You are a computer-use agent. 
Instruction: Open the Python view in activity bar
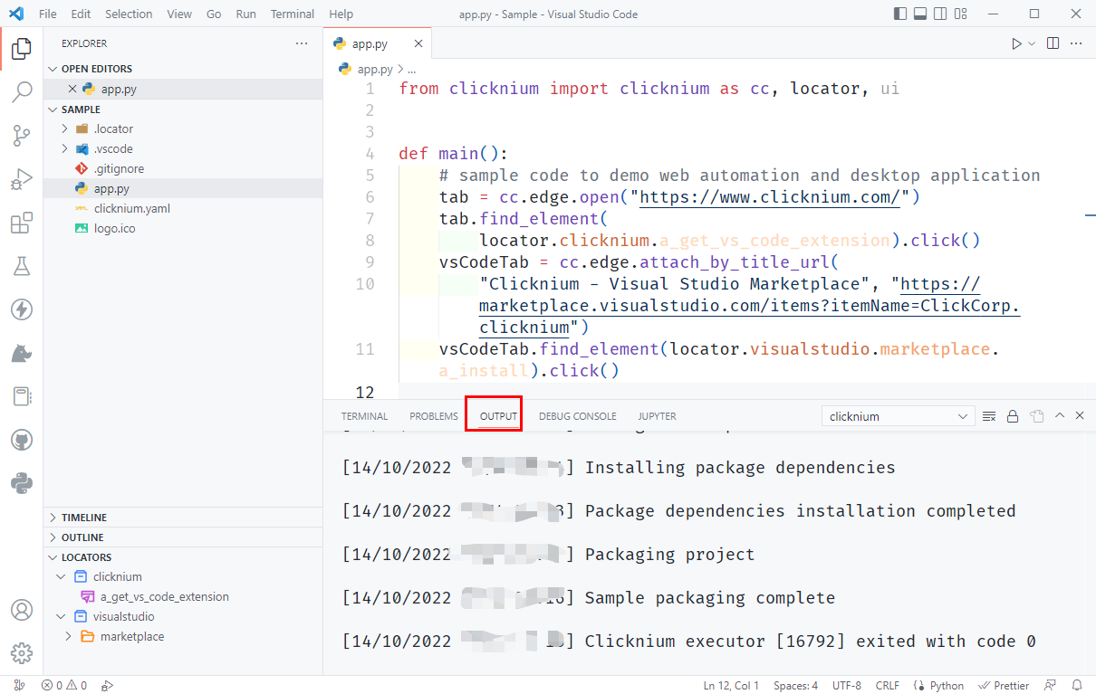22,483
